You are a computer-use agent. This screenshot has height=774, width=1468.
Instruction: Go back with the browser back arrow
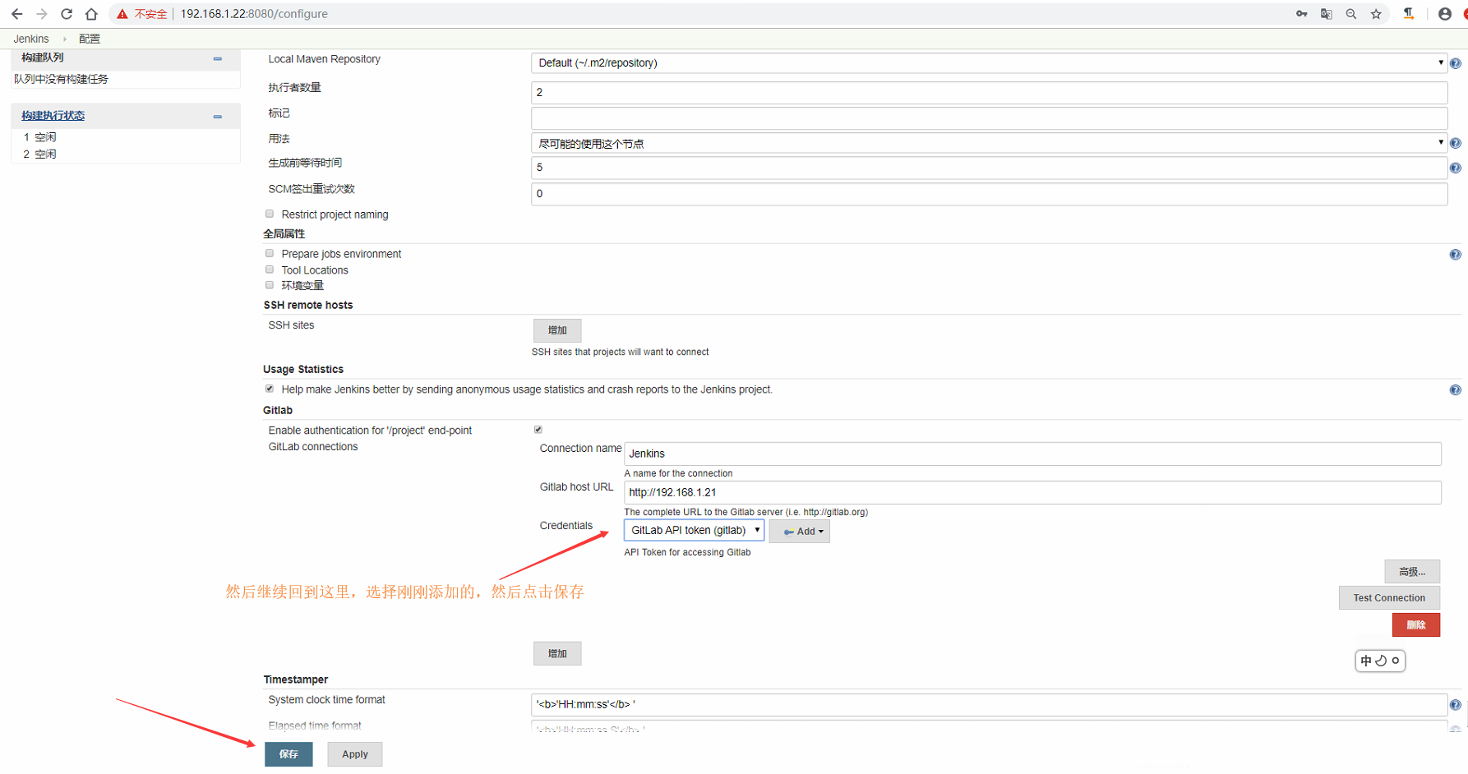(16, 14)
